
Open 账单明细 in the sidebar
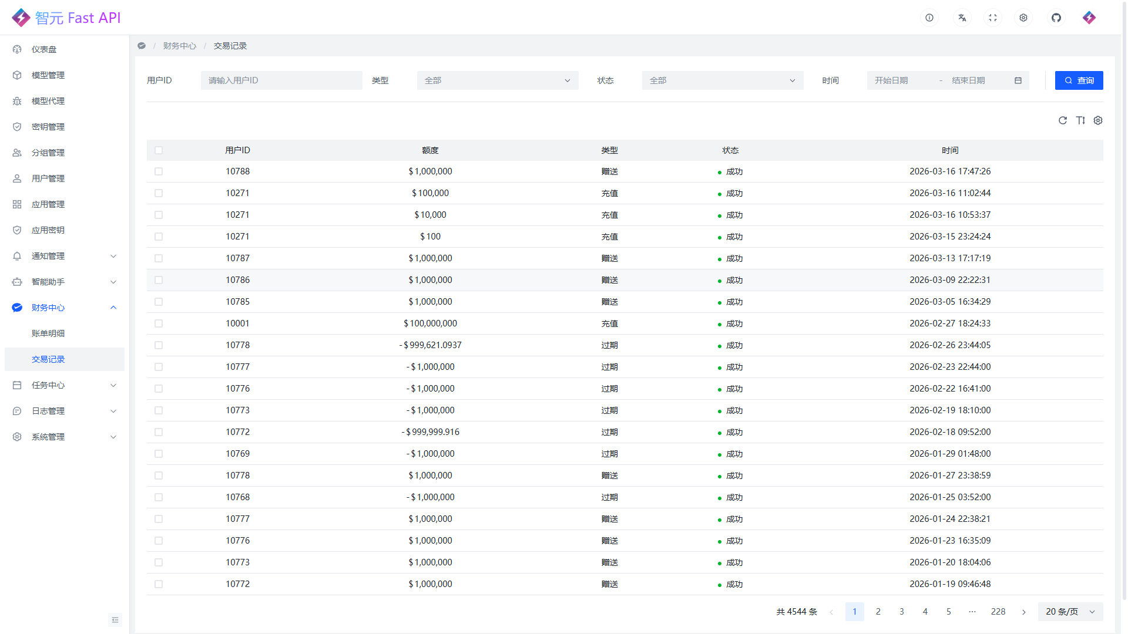[x=48, y=333]
